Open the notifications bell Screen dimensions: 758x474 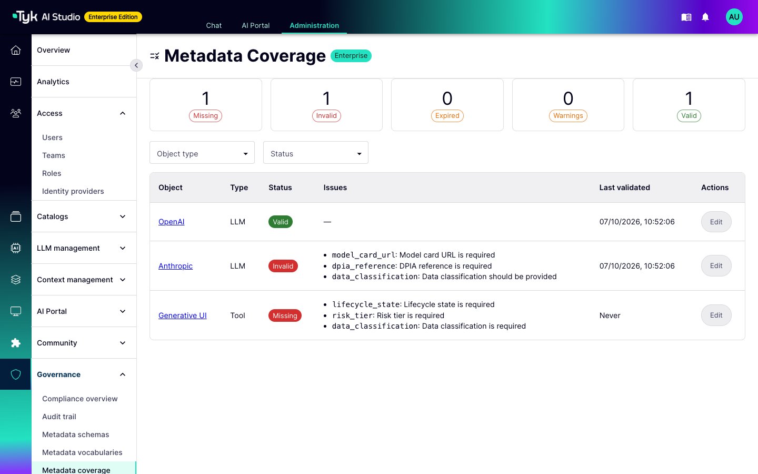705,17
